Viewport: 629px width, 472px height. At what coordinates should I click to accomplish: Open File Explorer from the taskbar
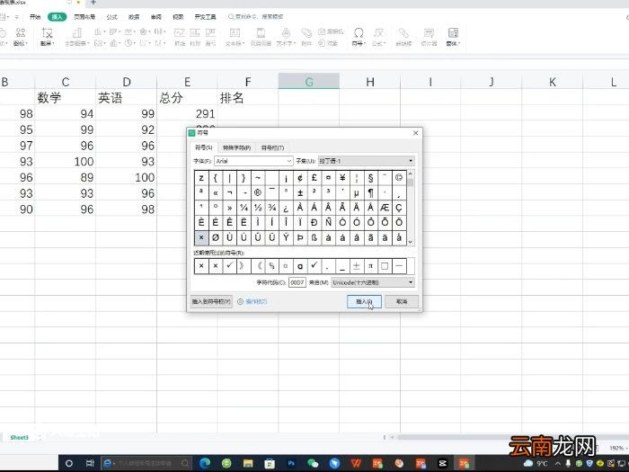pyautogui.click(x=248, y=463)
